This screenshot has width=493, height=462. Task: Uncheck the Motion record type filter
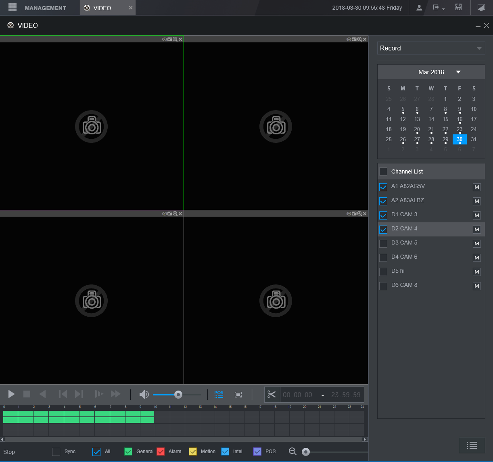(193, 452)
